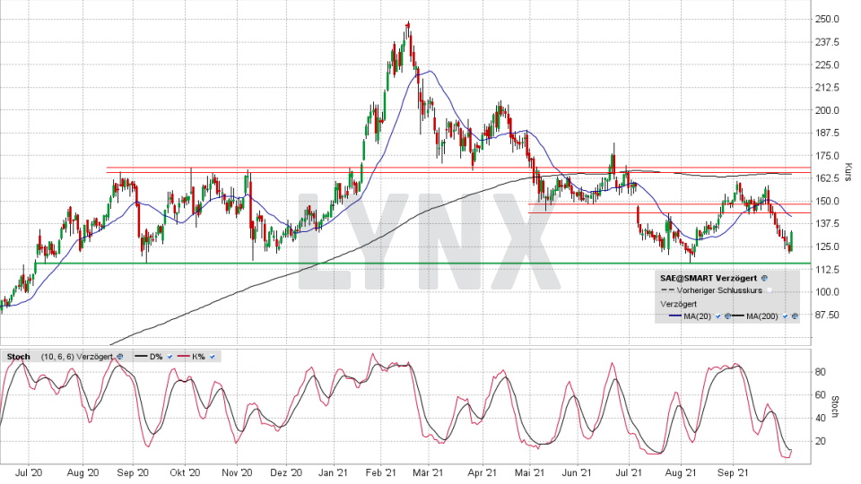Click the 250.0 price axis label

(x=828, y=19)
